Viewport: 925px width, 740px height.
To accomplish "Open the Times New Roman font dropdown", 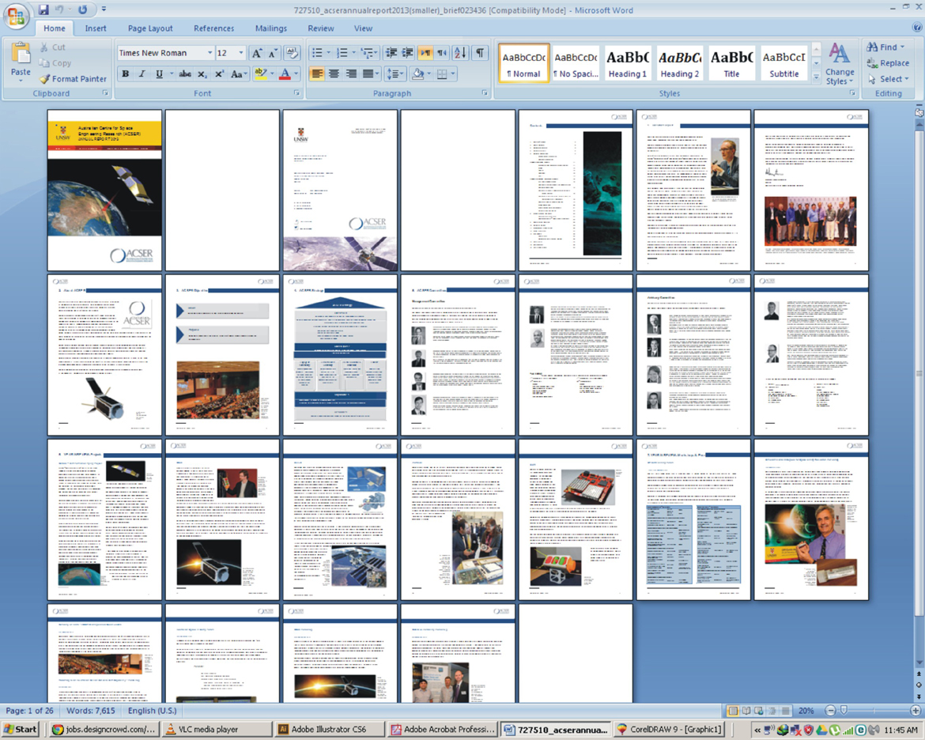I will tap(210, 54).
